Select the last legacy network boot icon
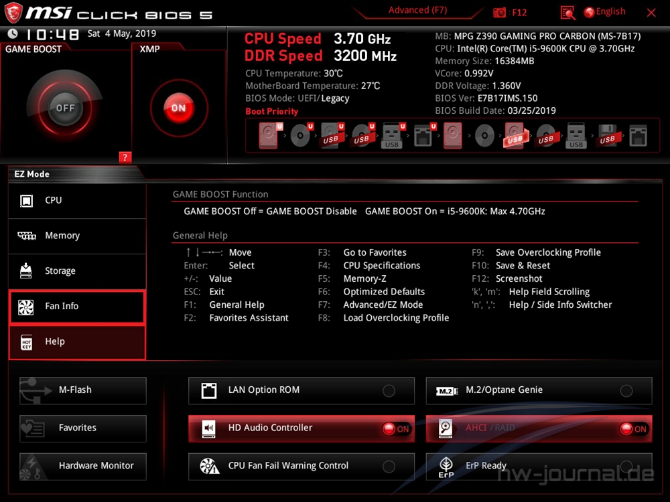Image resolution: width=670 pixels, height=502 pixels. [x=638, y=136]
